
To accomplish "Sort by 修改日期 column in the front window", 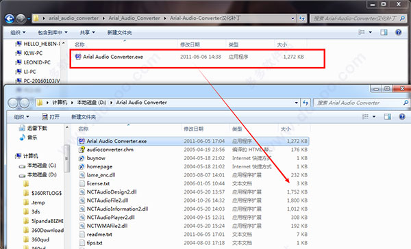I will pyautogui.click(x=193, y=129).
